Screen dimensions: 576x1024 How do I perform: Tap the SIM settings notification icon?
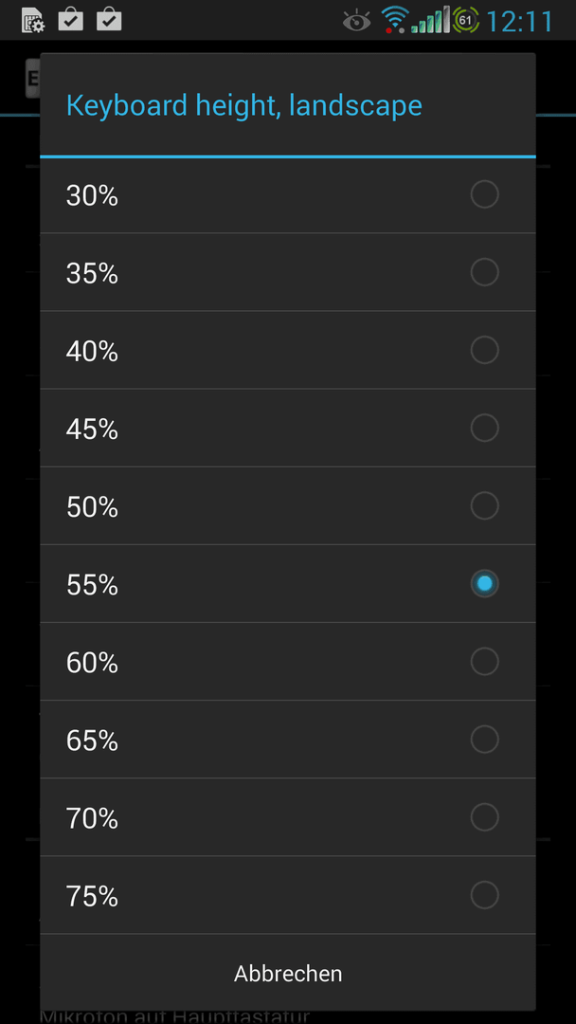point(32,21)
